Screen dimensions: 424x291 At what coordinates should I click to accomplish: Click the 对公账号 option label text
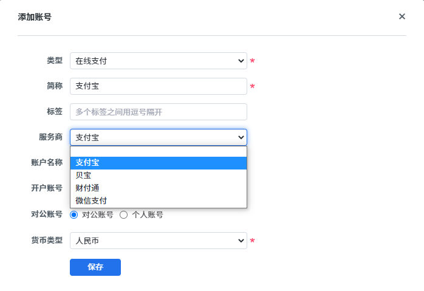point(97,214)
